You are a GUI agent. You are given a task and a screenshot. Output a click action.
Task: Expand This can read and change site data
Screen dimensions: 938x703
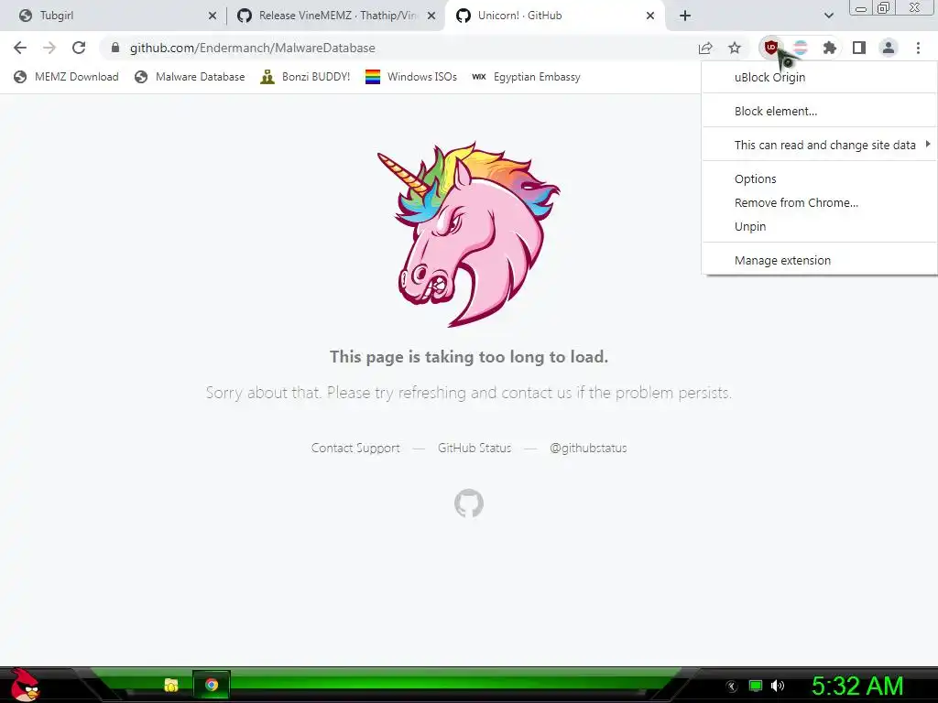coord(820,145)
